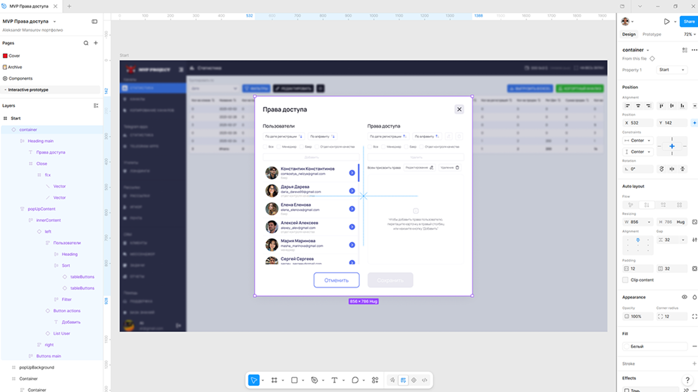Select the Frame tool in bottom toolbar
The width and height of the screenshot is (698, 392).
(274, 380)
